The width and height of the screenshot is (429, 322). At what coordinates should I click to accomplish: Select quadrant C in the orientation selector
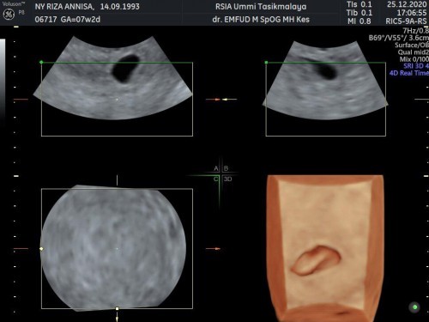216,179
